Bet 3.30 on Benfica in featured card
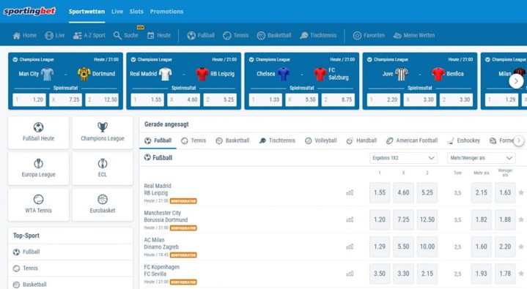Image resolution: width=527 pixels, height=289 pixels. 456,100
